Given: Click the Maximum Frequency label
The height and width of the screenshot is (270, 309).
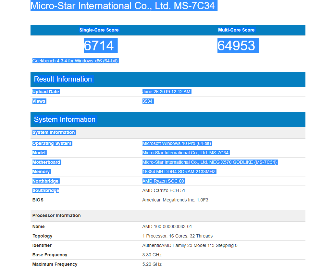Looking at the screenshot, I should pyautogui.click(x=55, y=264).
